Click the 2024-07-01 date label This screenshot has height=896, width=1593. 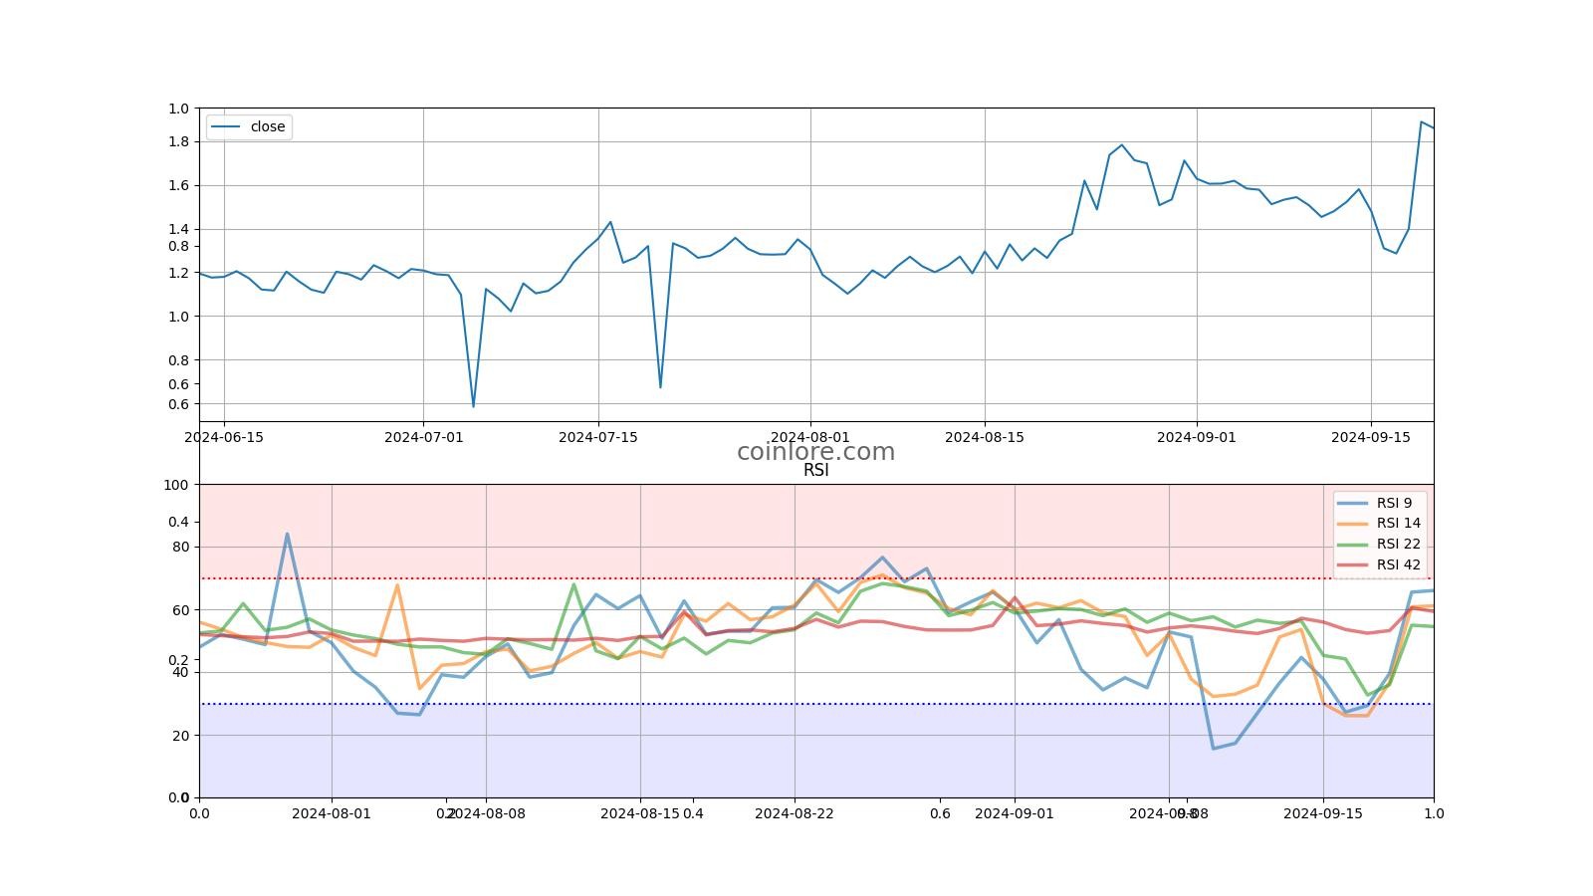click(423, 436)
